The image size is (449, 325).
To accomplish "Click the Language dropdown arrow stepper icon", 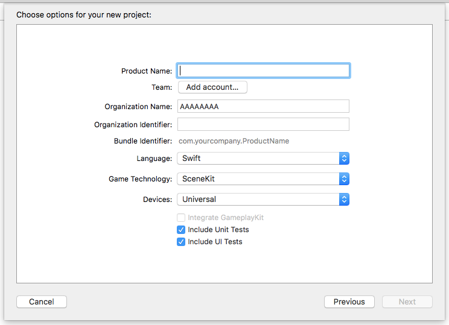I will [x=344, y=158].
